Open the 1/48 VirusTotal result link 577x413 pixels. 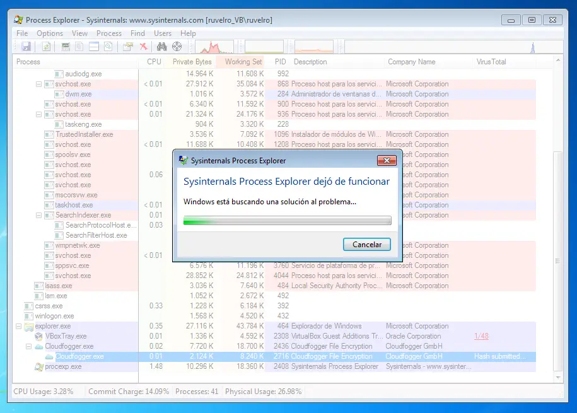481,336
